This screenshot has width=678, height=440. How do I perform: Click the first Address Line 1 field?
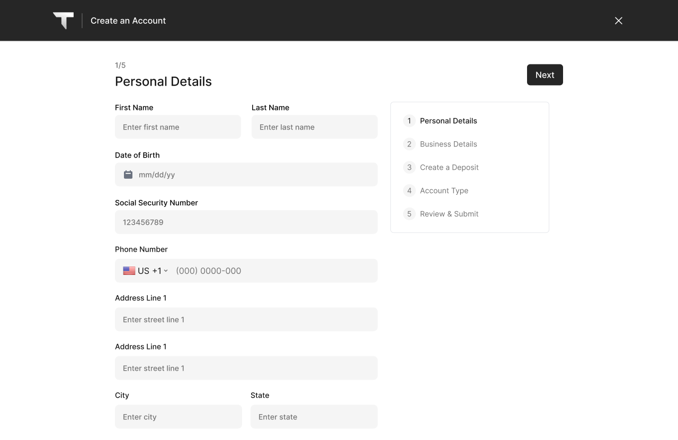click(x=246, y=319)
